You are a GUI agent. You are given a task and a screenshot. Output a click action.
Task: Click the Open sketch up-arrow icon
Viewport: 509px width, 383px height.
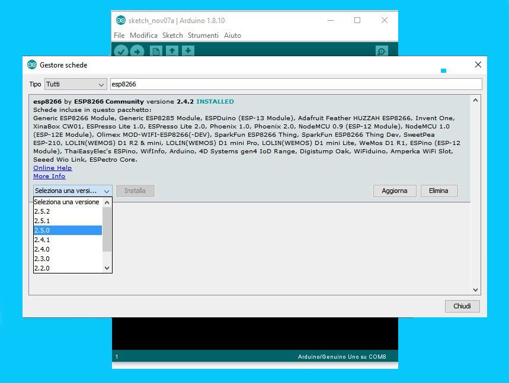click(x=172, y=51)
